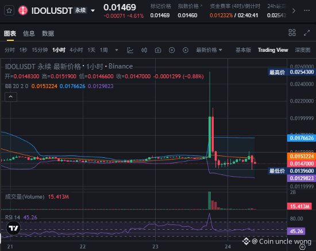Click the 15.413M volume axis label
Viewport: 316px width, 251px height.
coord(299,206)
